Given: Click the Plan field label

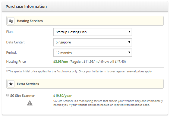Looking at the screenshot, I should point(10,32).
